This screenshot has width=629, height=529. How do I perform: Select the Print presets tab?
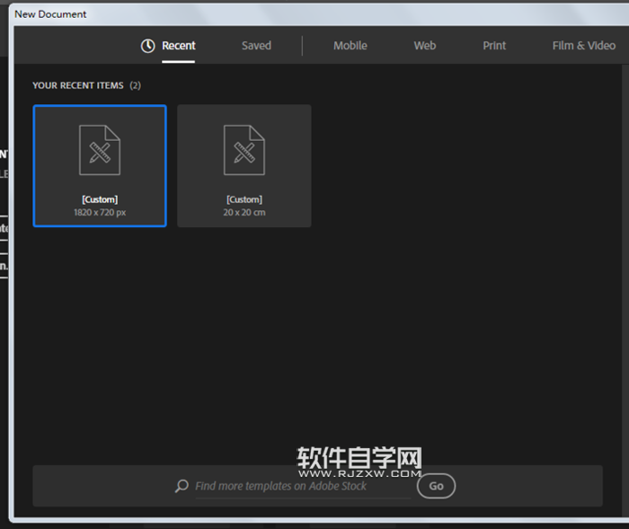(x=494, y=46)
